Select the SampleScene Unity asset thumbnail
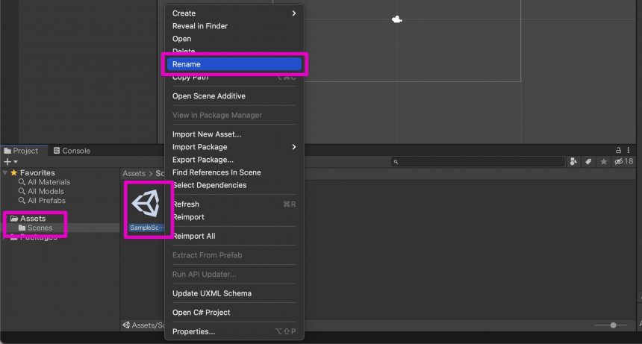This screenshot has width=642, height=344. tap(146, 204)
